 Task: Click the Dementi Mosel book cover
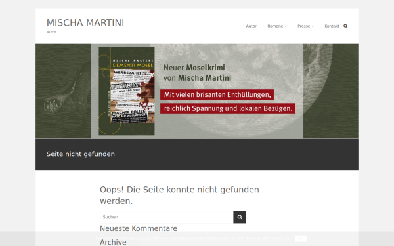127,91
